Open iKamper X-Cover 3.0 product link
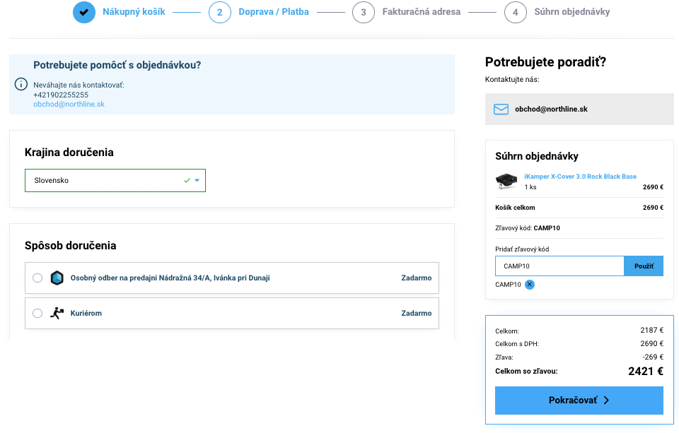This screenshot has height=433, width=679. pyautogui.click(x=580, y=177)
